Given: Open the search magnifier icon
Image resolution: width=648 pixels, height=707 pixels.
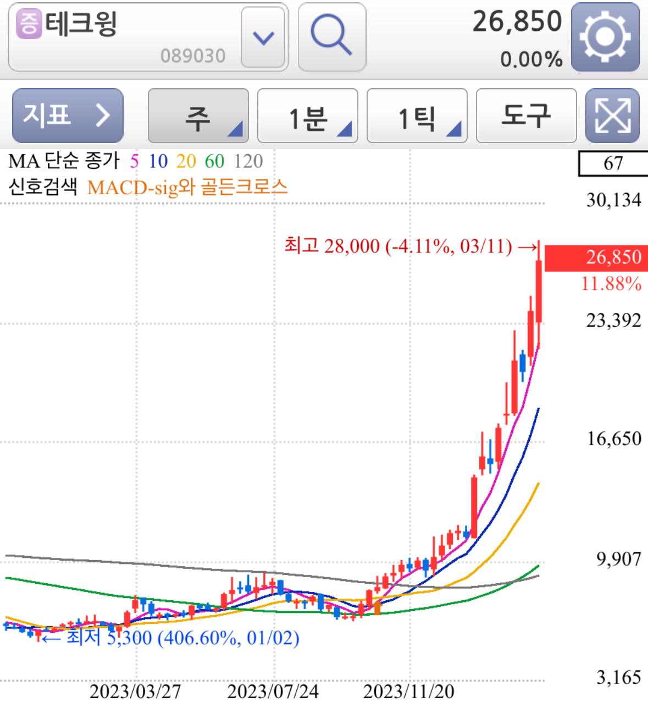Looking at the screenshot, I should [330, 37].
